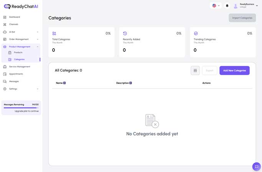262x172 pixels.
Task: Click Upgrade plan to continue link
Action: [x=26, y=111]
